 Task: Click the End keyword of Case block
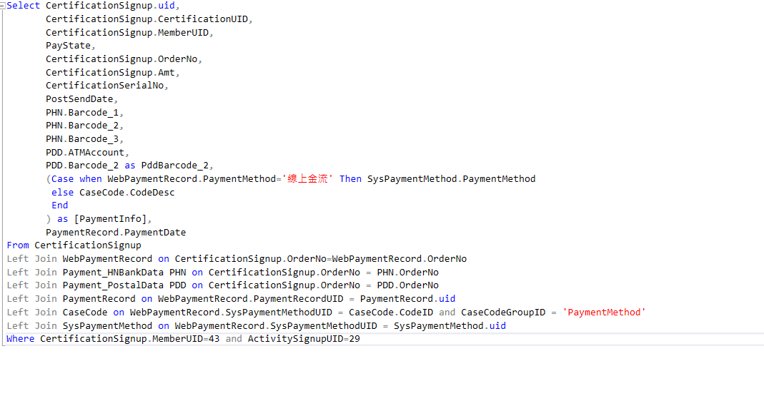[59, 205]
